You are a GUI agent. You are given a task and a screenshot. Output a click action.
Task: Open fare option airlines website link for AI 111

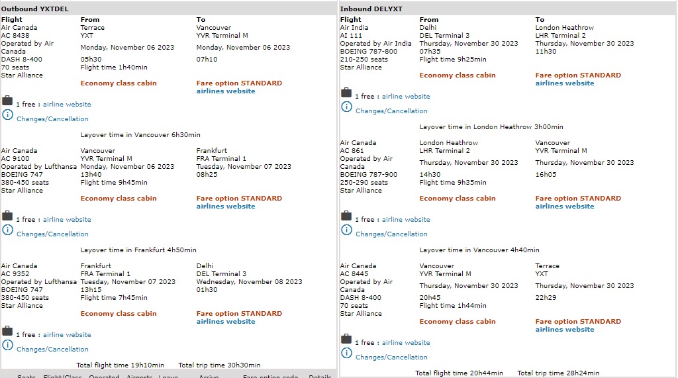pyautogui.click(x=565, y=83)
